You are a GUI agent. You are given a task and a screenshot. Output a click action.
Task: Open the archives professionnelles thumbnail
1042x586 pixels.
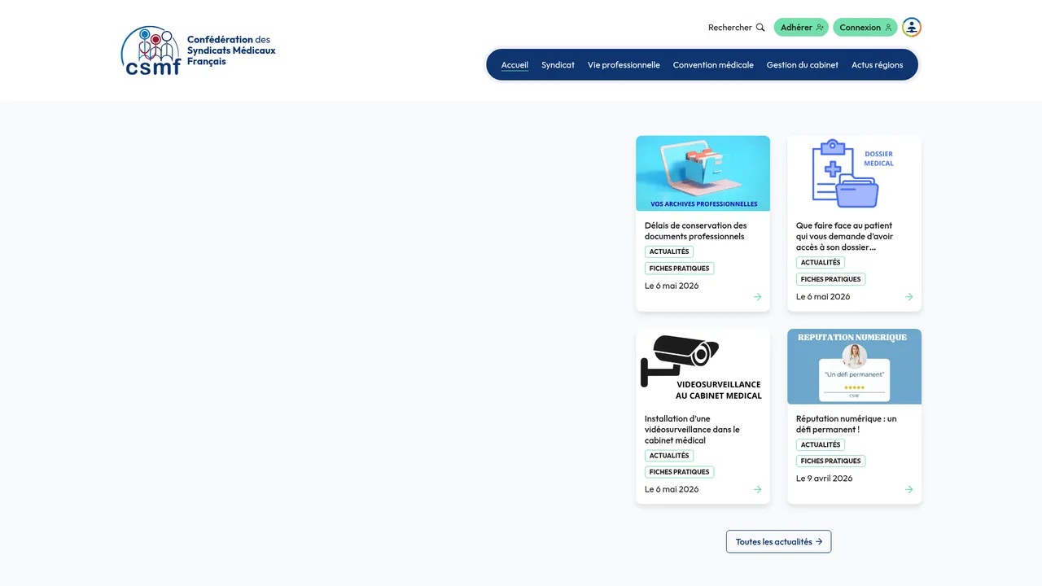coord(703,173)
